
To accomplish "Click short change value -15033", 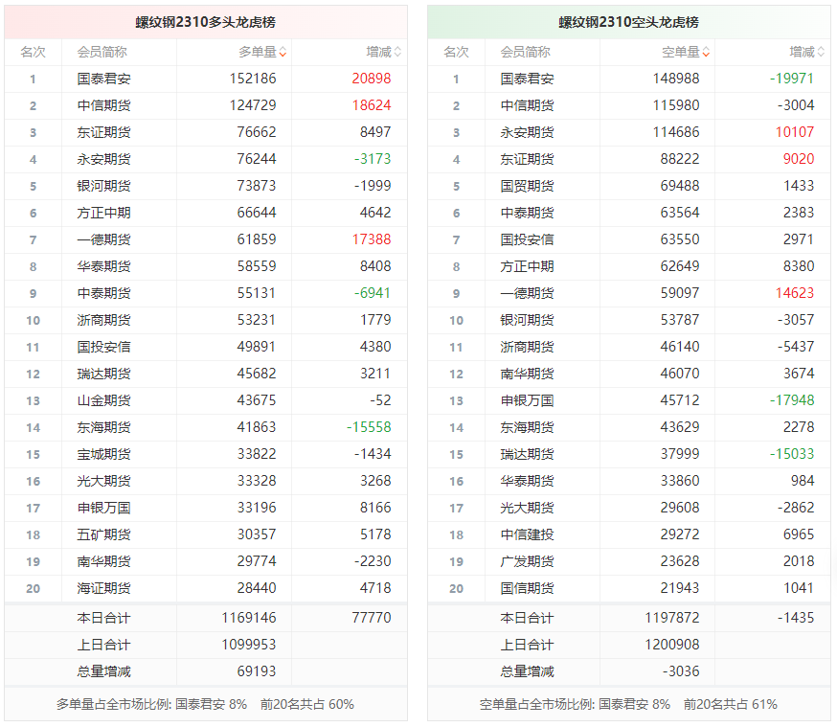I will pyautogui.click(x=792, y=454).
